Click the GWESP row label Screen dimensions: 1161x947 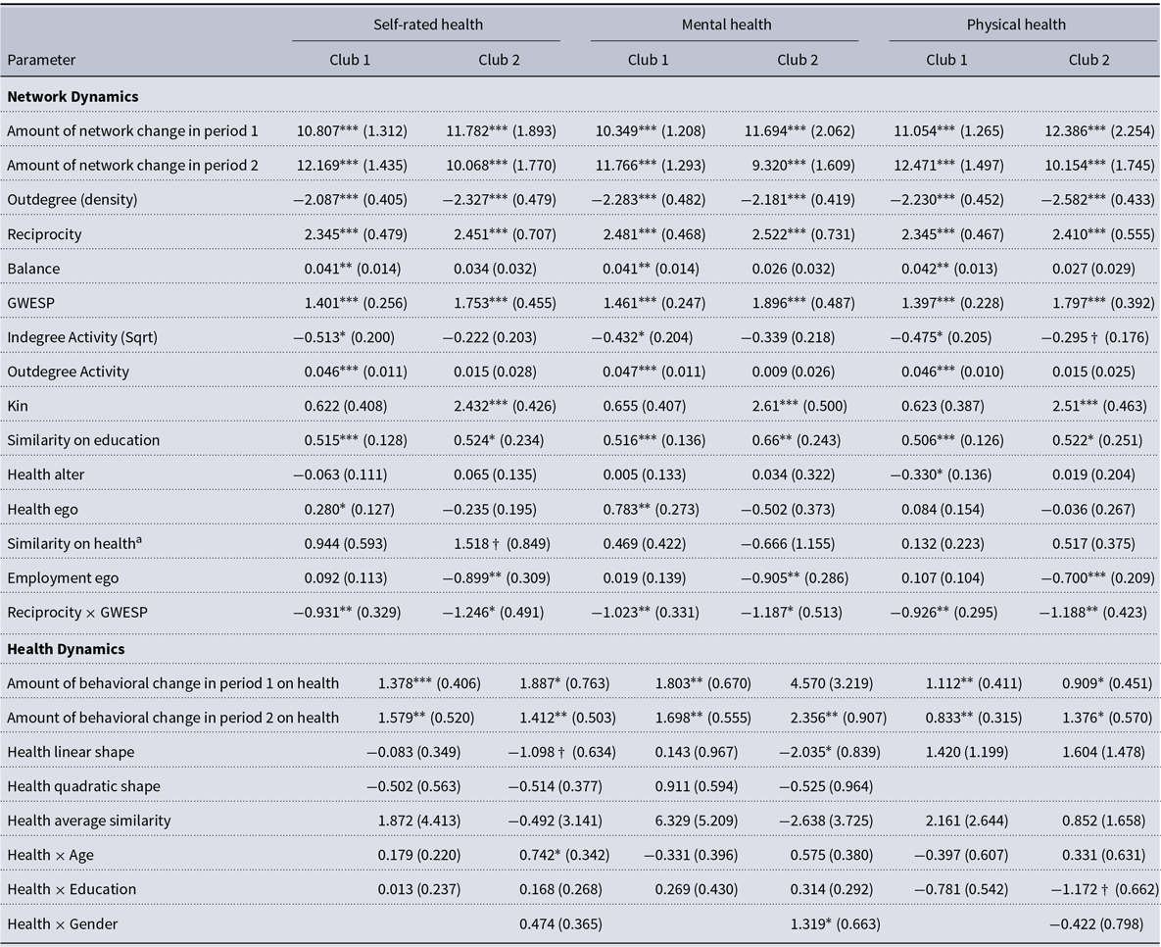point(29,303)
